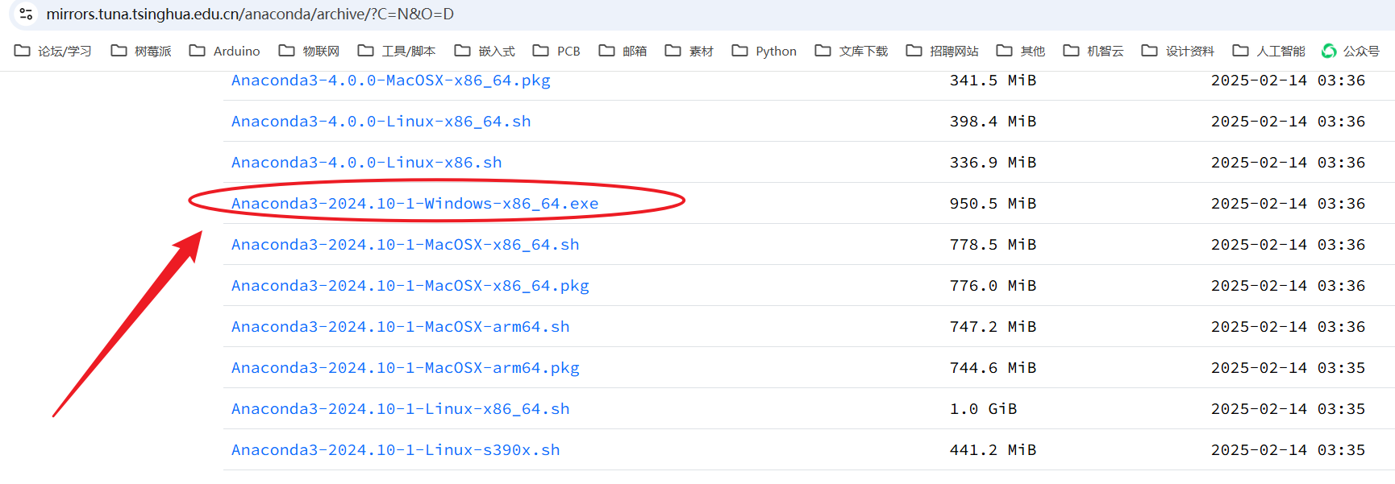Open the 公众号 bookmark
Screen dimensions: 1395x484
(x=1351, y=51)
